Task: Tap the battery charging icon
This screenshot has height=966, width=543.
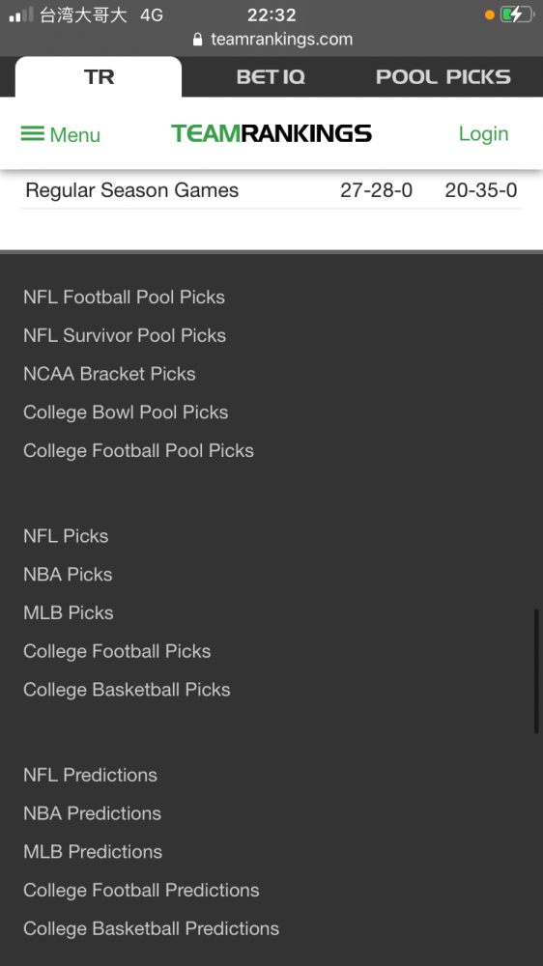Action: [x=517, y=14]
